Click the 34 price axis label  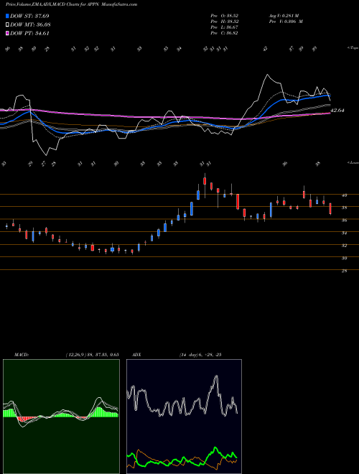click(x=344, y=233)
